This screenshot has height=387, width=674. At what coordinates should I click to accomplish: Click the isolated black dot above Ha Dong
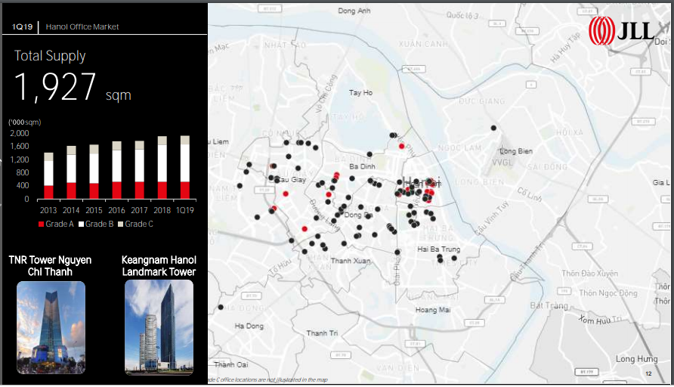pyautogui.click(x=221, y=308)
